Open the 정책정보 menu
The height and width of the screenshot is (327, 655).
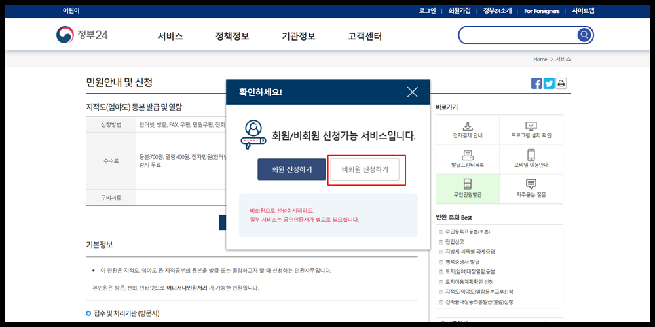pyautogui.click(x=233, y=36)
